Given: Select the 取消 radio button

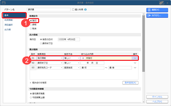Looking at the screenshot, I should (31, 29).
